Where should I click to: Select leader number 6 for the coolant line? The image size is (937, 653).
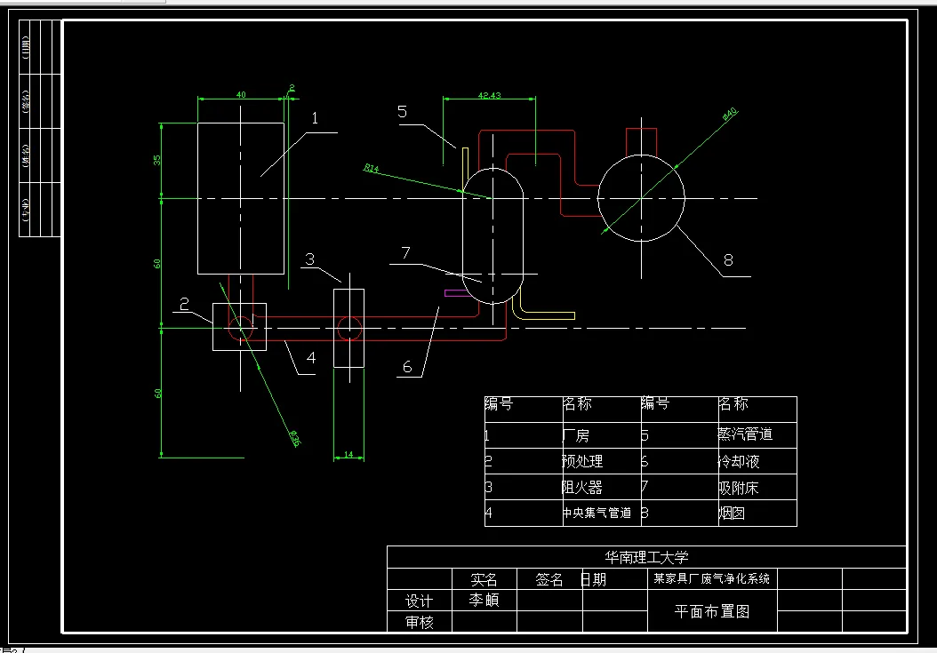click(x=407, y=367)
